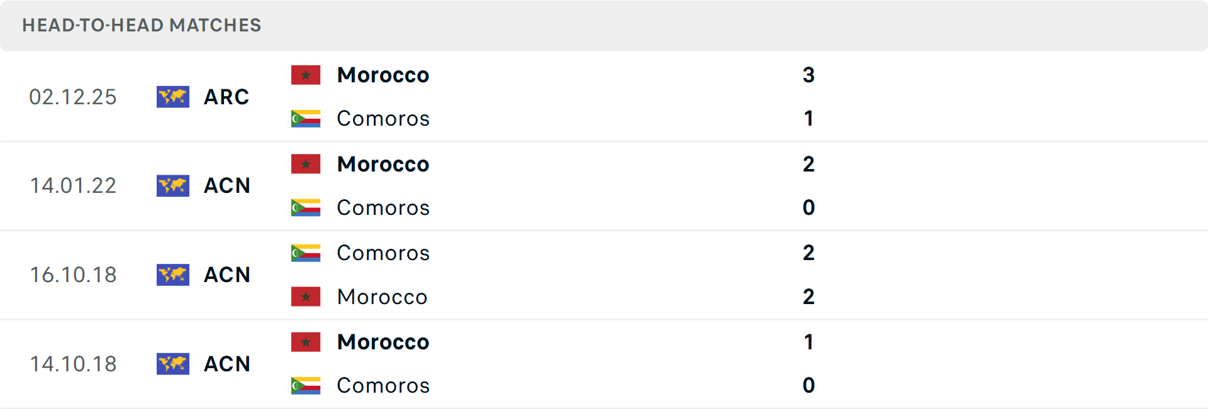Click the Head-to-Head Matches header
The height and width of the screenshot is (409, 1208).
click(x=142, y=25)
